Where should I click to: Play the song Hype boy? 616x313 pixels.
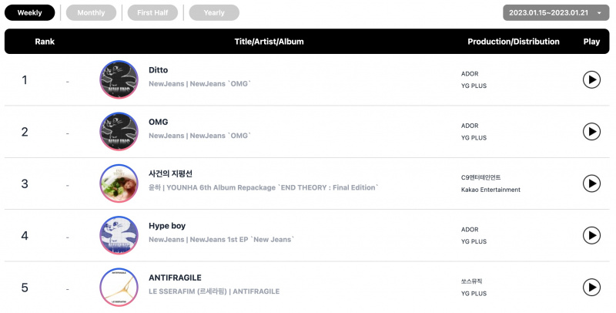pos(591,236)
